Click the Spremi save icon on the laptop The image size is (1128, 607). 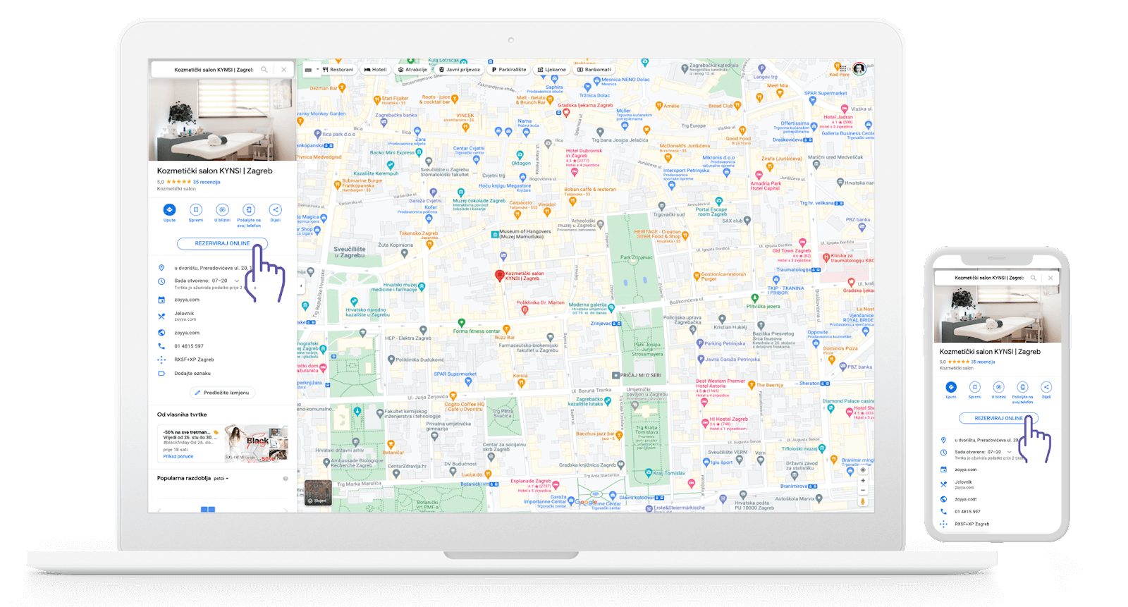(x=196, y=209)
